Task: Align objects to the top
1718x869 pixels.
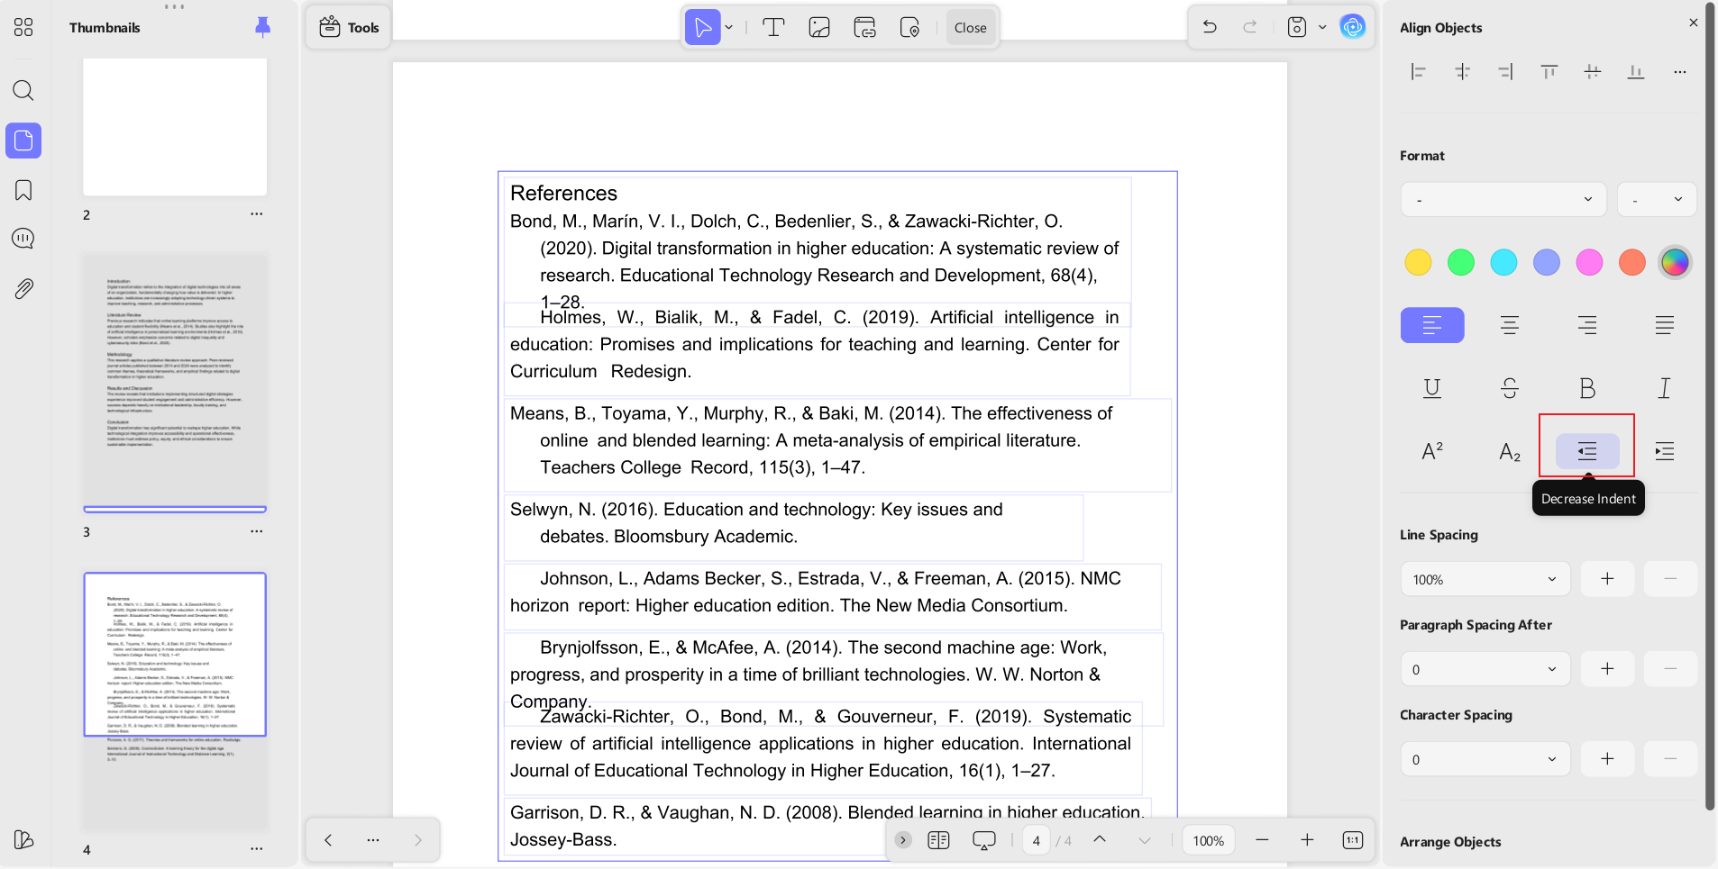Action: tap(1549, 72)
